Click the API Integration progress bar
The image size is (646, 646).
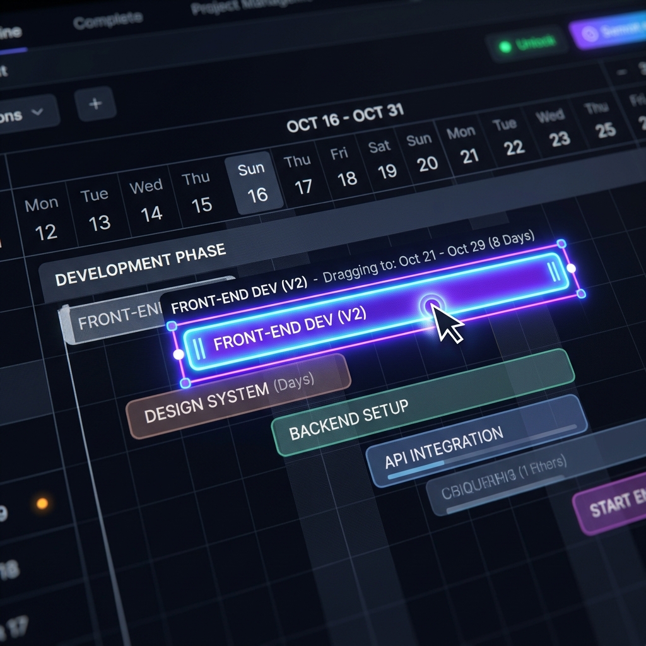coord(482,452)
